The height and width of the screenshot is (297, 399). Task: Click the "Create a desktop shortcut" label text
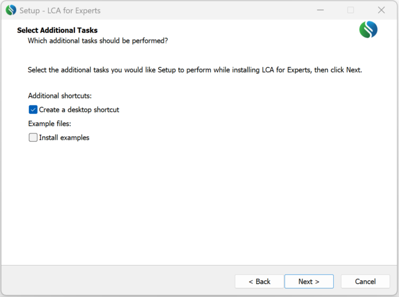pyautogui.click(x=79, y=110)
